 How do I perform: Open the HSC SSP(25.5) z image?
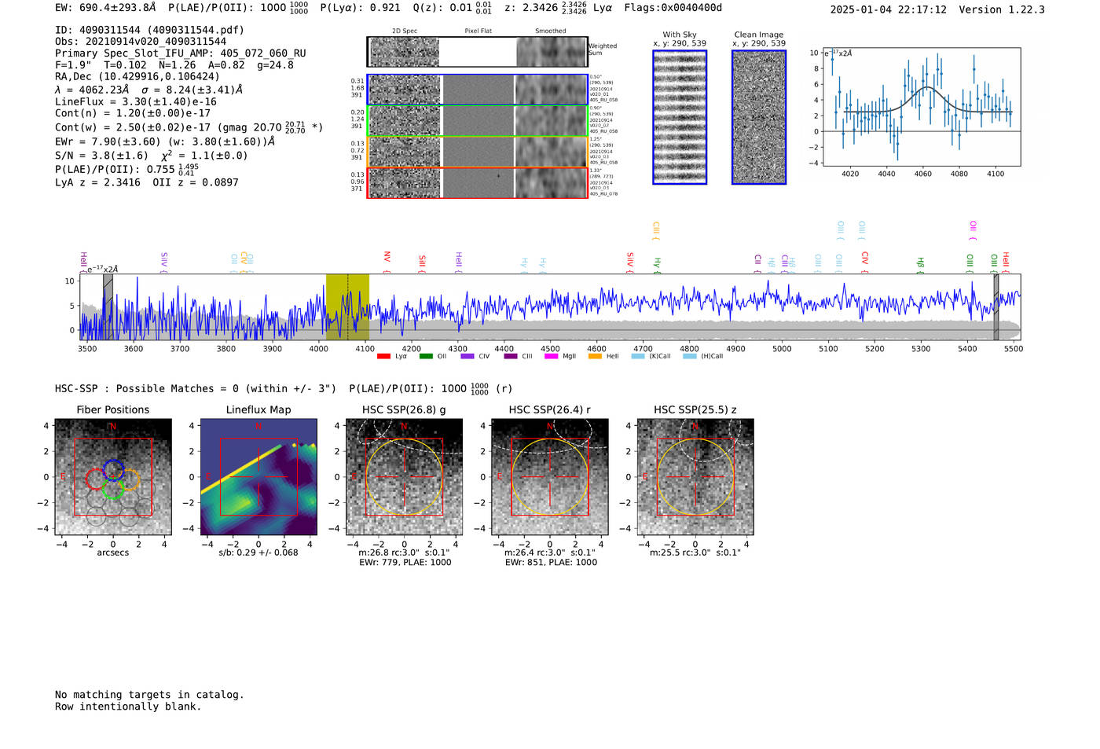click(695, 477)
